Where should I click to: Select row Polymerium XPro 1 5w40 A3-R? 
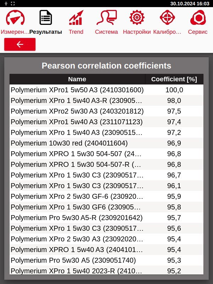(106, 100)
